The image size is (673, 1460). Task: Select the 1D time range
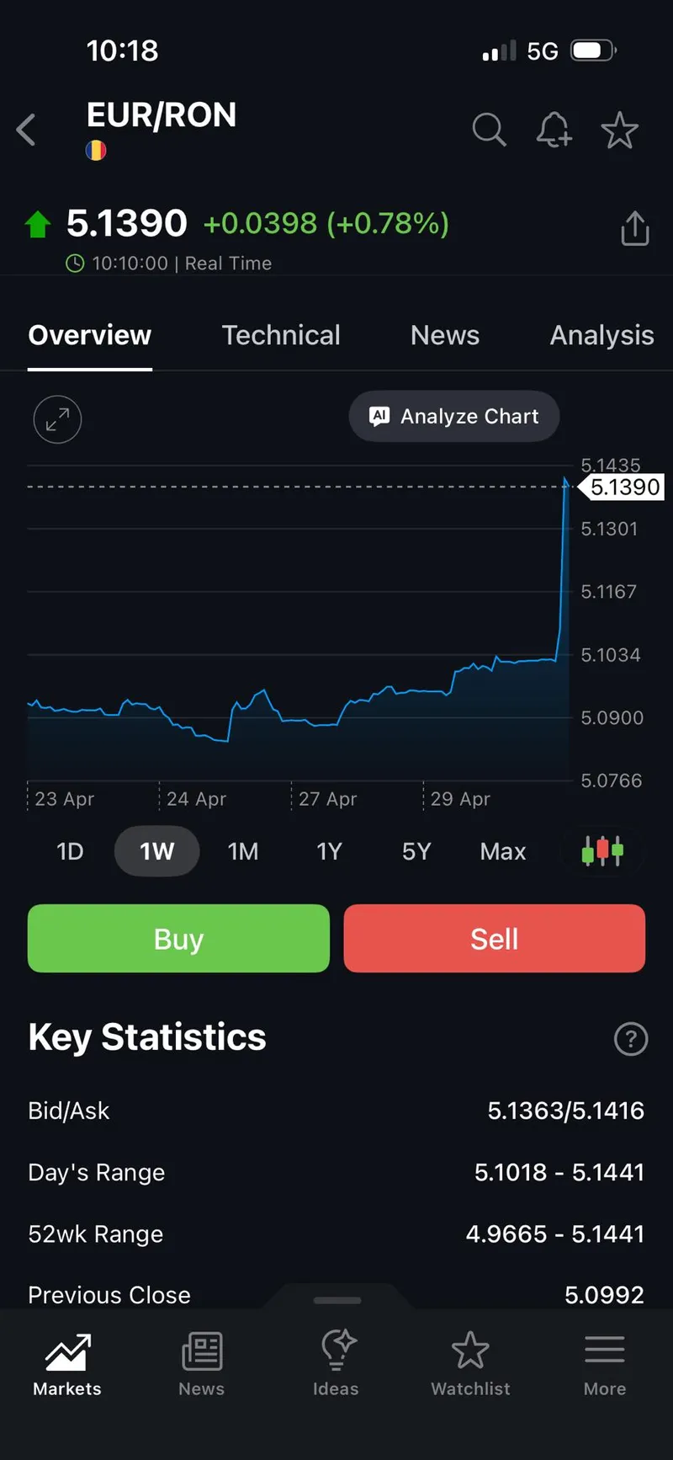70,851
